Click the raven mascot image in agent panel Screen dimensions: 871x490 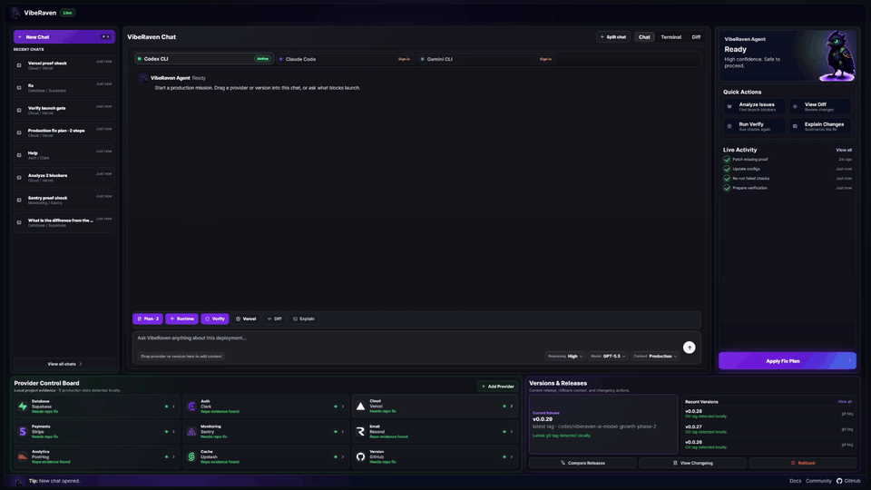pos(838,56)
